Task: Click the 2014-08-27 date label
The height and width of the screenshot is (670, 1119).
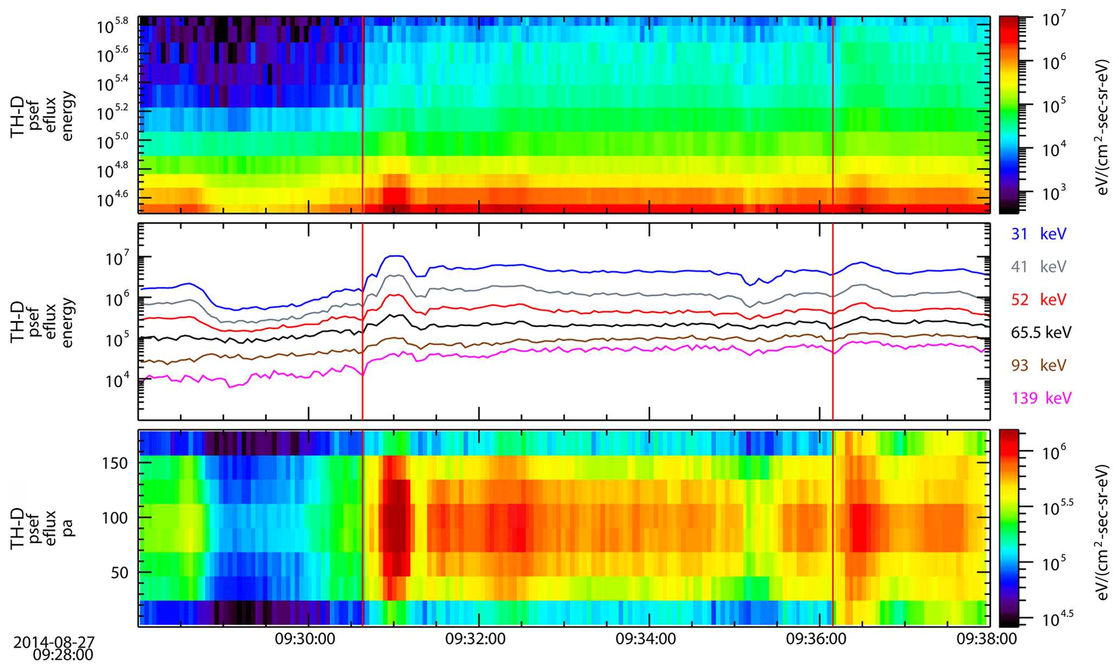Action: pyautogui.click(x=54, y=642)
